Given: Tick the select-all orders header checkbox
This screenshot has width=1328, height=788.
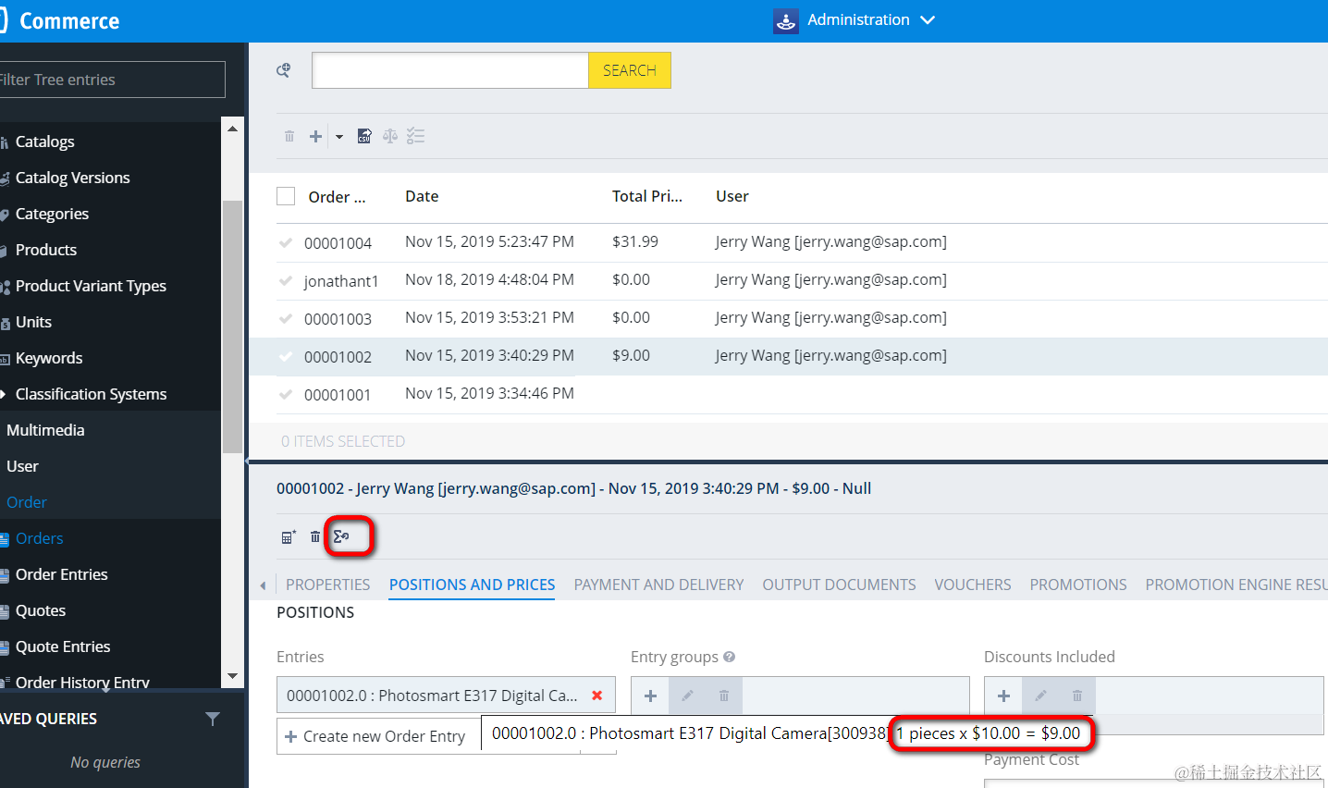Looking at the screenshot, I should coord(286,196).
